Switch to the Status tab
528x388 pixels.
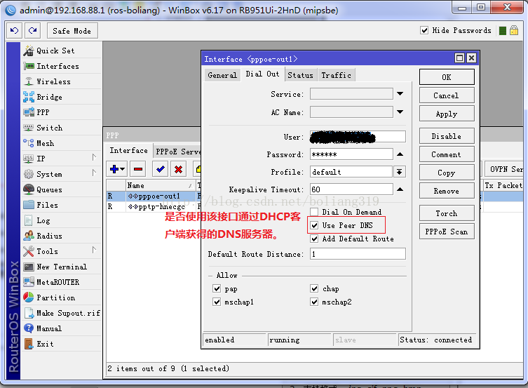tap(300, 75)
